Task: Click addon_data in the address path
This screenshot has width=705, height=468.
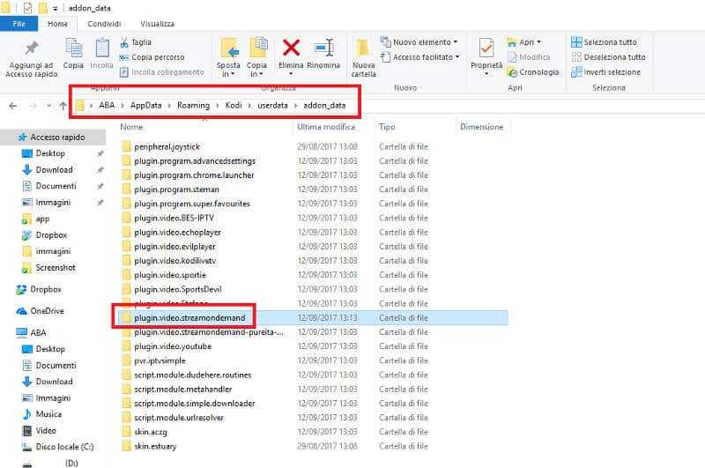Action: (x=324, y=105)
